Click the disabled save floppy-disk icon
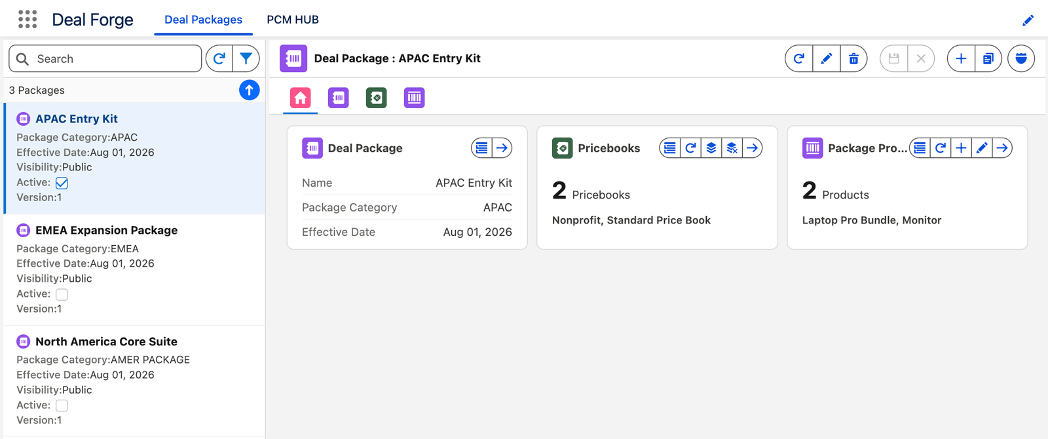 coord(893,58)
